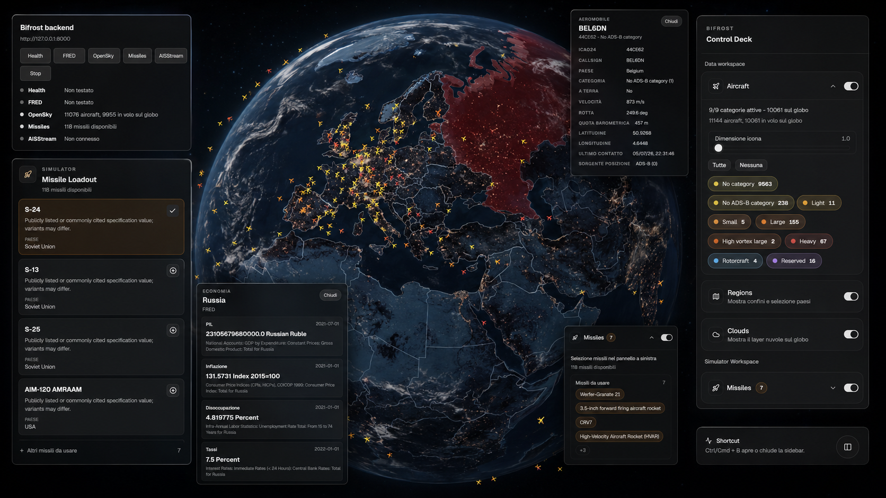Add AIM-120 AMRAAM with plus icon
The height and width of the screenshot is (498, 886).
[173, 391]
